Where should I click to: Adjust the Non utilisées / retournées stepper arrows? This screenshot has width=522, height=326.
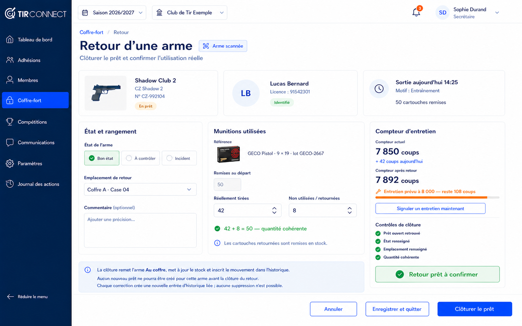coord(350,210)
